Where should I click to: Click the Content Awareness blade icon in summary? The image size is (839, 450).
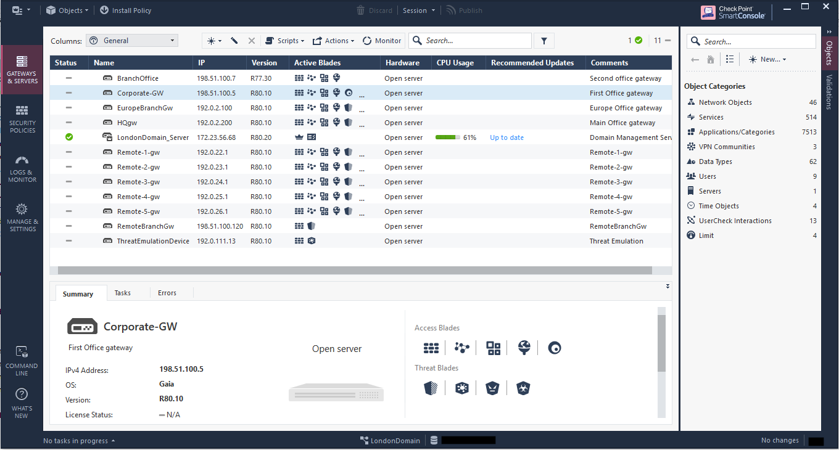click(555, 348)
